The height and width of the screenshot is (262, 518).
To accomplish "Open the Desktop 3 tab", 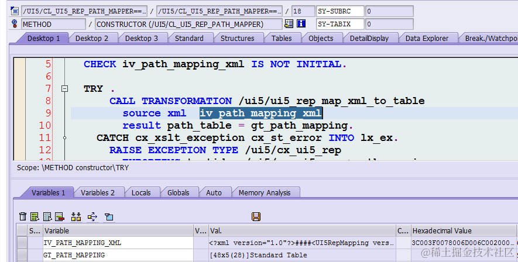I will pos(142,38).
